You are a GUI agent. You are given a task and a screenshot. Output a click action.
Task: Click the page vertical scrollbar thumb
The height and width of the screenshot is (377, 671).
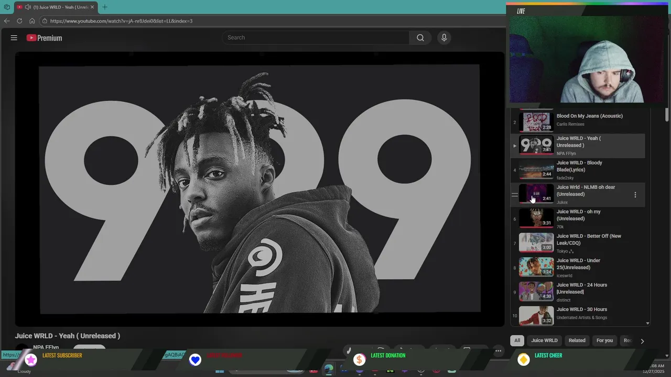[667, 115]
